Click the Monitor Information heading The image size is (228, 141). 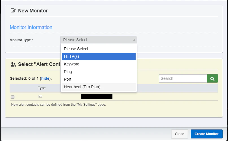point(31,27)
